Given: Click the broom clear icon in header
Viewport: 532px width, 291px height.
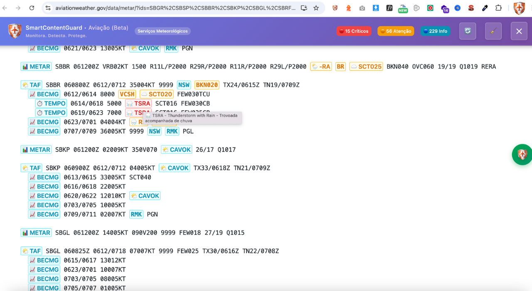Looking at the screenshot, I should [493, 31].
